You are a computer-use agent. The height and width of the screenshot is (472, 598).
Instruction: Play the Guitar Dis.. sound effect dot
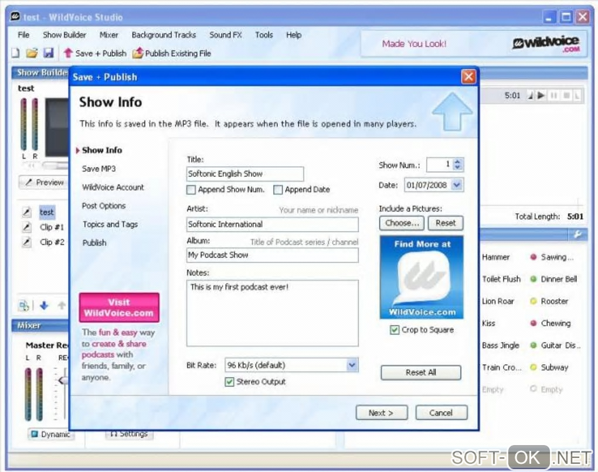point(534,345)
